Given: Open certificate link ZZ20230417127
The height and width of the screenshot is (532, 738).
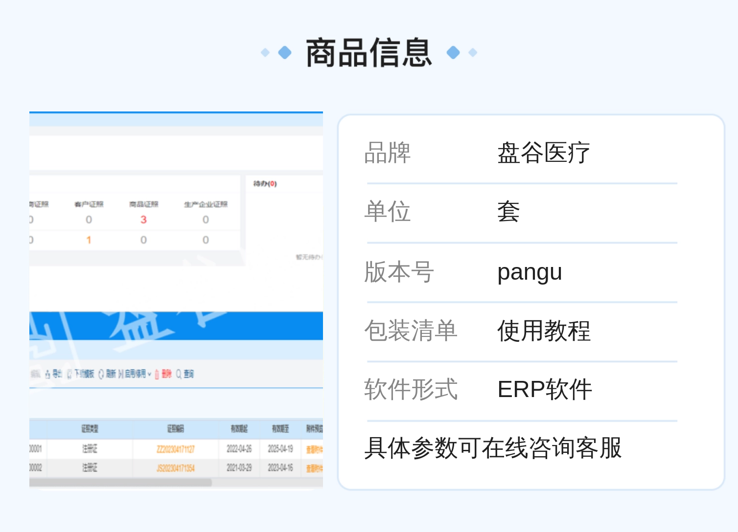Looking at the screenshot, I should coord(175,449).
